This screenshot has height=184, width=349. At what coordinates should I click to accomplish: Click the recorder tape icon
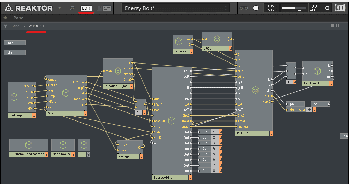coord(243,8)
